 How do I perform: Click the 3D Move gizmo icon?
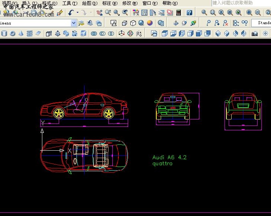point(122,33)
